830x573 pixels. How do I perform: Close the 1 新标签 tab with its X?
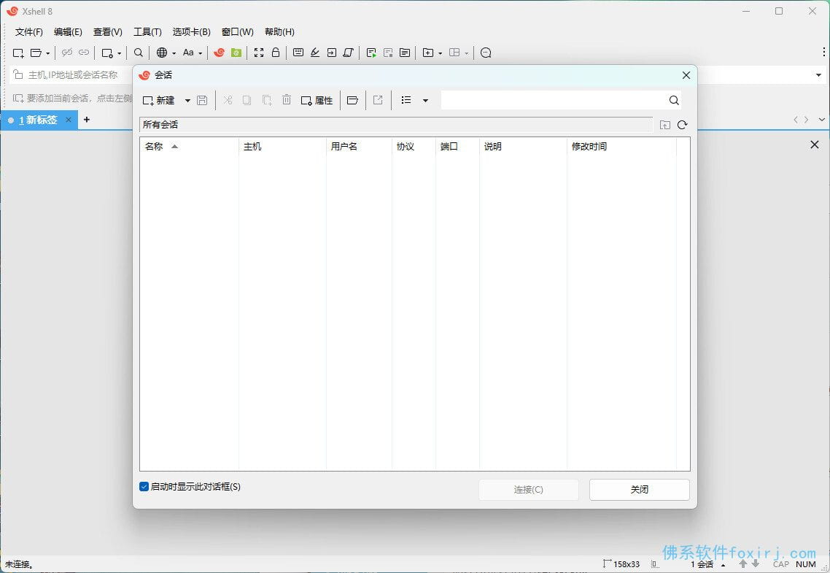coord(69,120)
